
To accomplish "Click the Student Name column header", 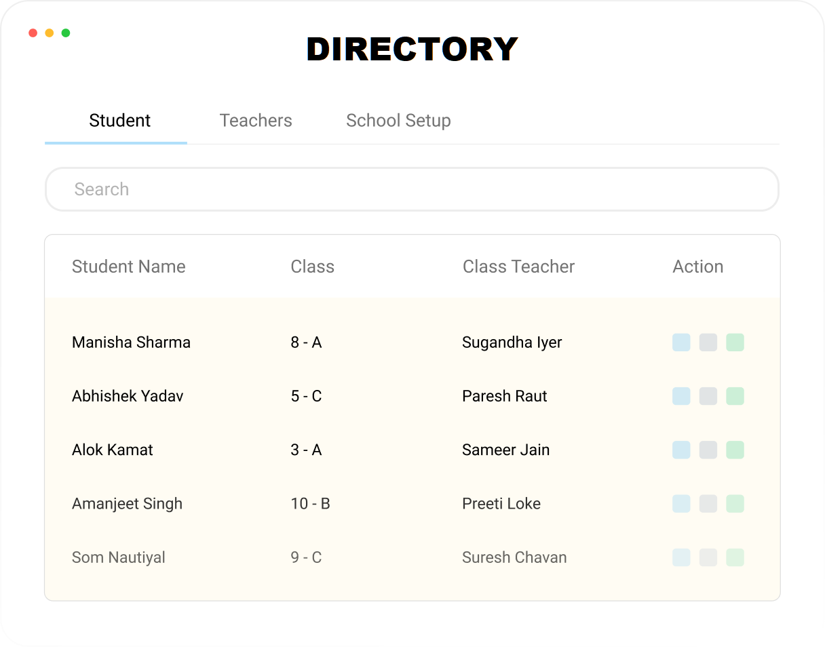I will pyautogui.click(x=129, y=267).
